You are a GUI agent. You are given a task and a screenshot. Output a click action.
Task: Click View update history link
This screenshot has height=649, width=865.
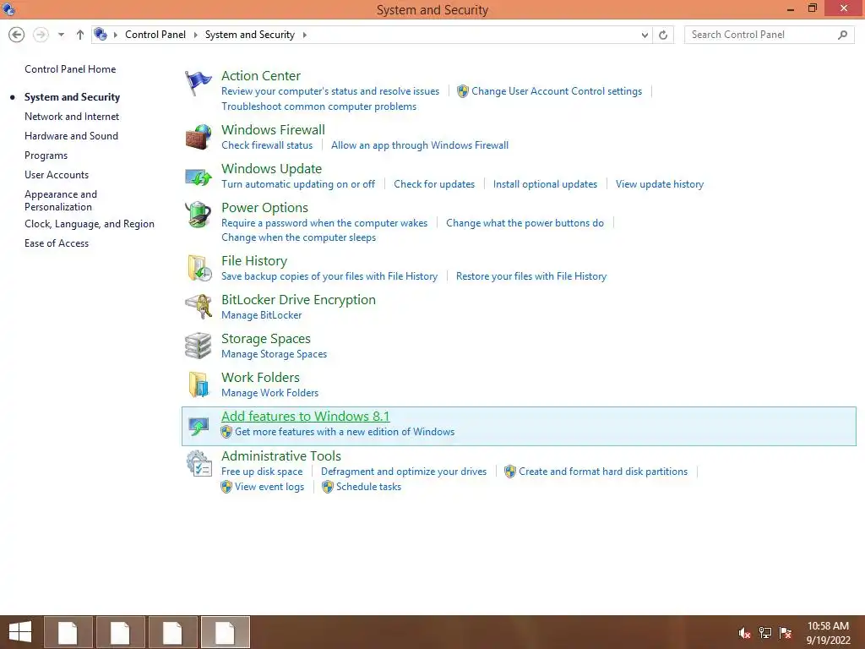tap(660, 184)
